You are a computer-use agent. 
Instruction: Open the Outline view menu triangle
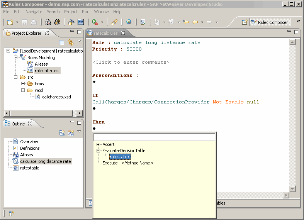point(79,132)
